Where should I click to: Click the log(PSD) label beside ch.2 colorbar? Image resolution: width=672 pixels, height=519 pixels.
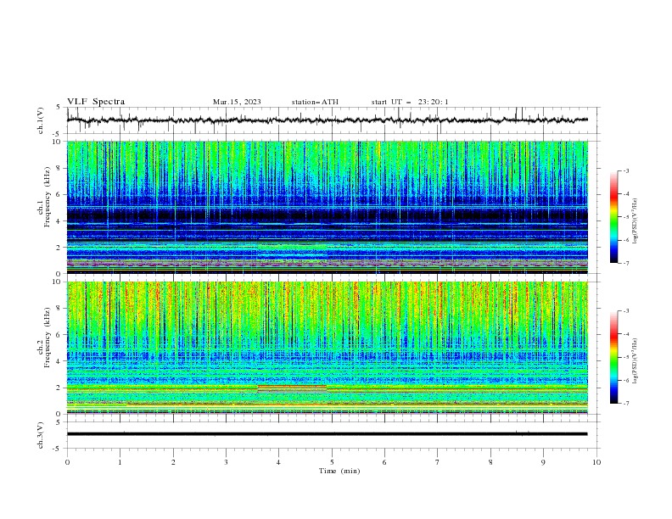(x=635, y=361)
